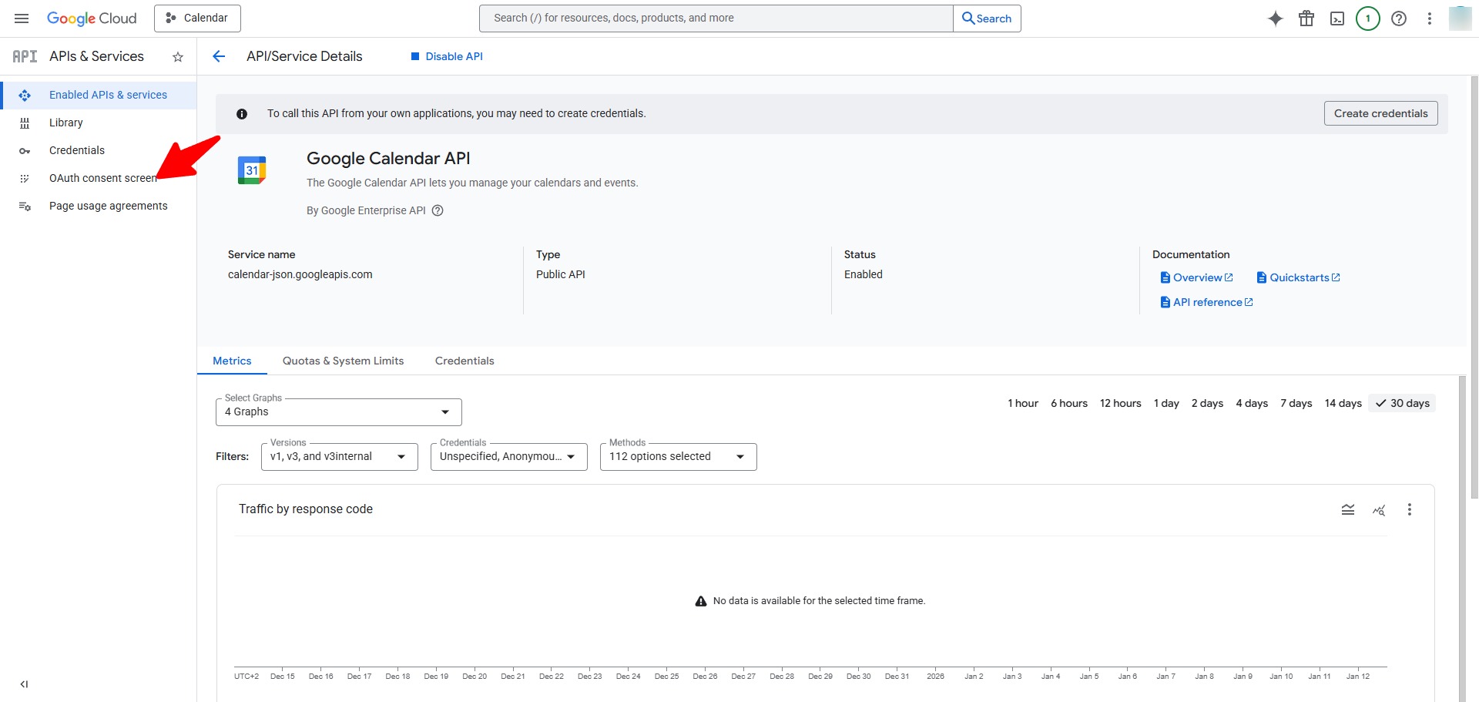The width and height of the screenshot is (1479, 702).
Task: Open the help question mark menu
Action: pos(1399,18)
